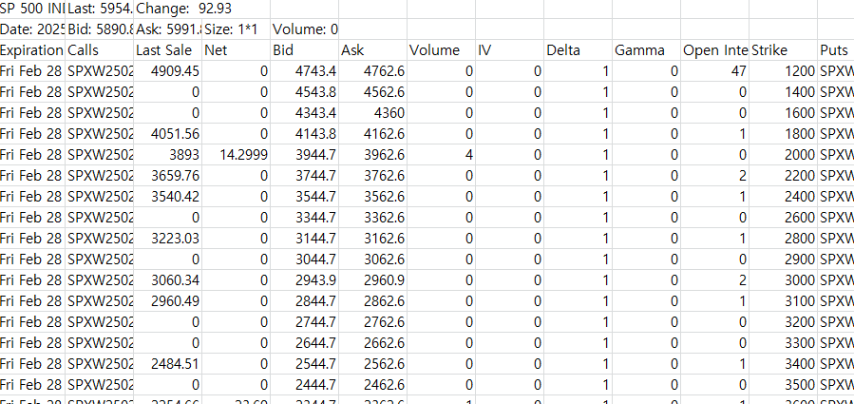854x404 pixels.
Task: Select bid value 2744.7
Action: point(304,322)
